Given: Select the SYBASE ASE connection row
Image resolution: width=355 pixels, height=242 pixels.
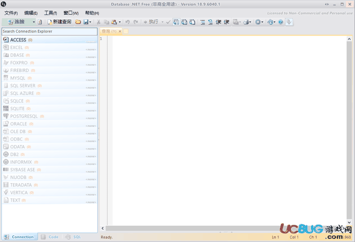Looking at the screenshot, I should 50,170.
